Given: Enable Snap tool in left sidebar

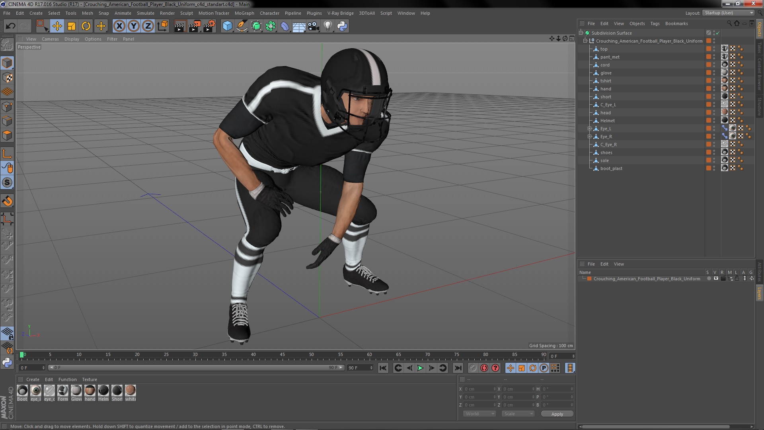Looking at the screenshot, I should point(7,201).
